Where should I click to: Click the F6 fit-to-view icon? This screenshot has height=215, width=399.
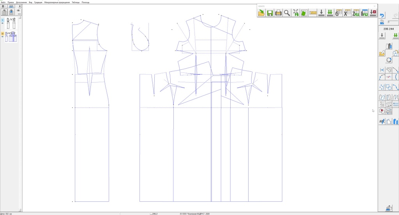[295, 13]
